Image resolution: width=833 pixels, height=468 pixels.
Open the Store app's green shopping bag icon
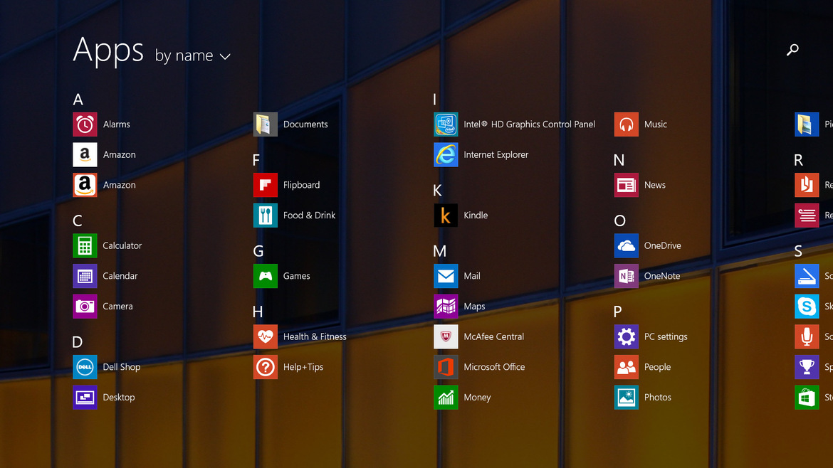pos(807,397)
